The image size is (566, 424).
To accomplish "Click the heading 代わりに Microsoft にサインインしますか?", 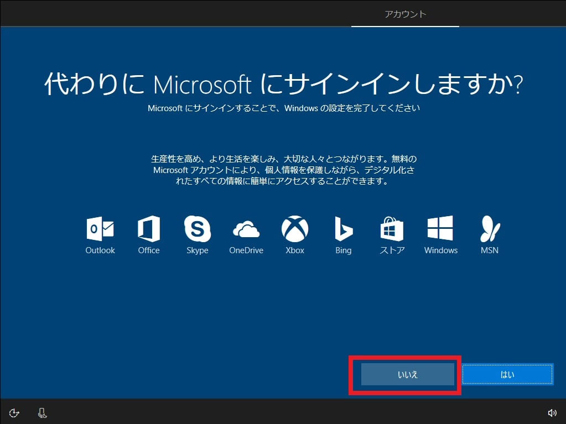I will [x=283, y=83].
